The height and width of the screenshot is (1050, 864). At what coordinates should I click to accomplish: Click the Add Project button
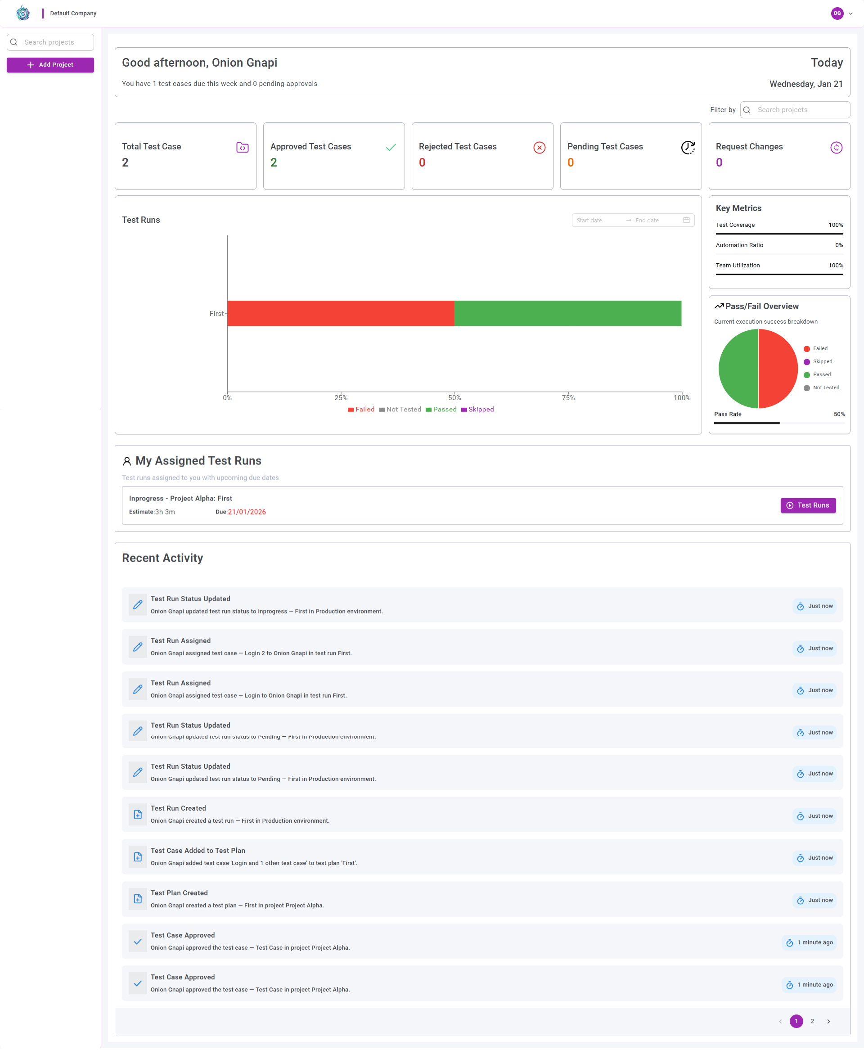coord(50,65)
